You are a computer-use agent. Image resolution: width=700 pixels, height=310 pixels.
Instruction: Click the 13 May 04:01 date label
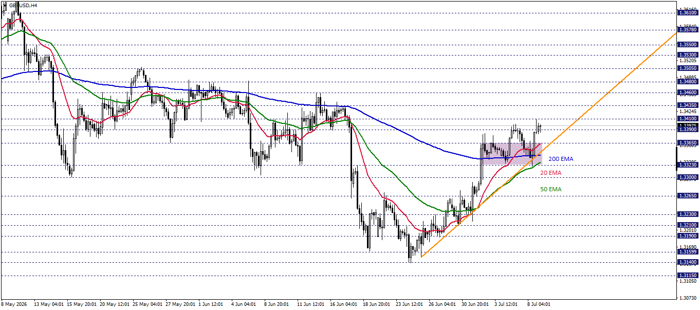coord(49,304)
